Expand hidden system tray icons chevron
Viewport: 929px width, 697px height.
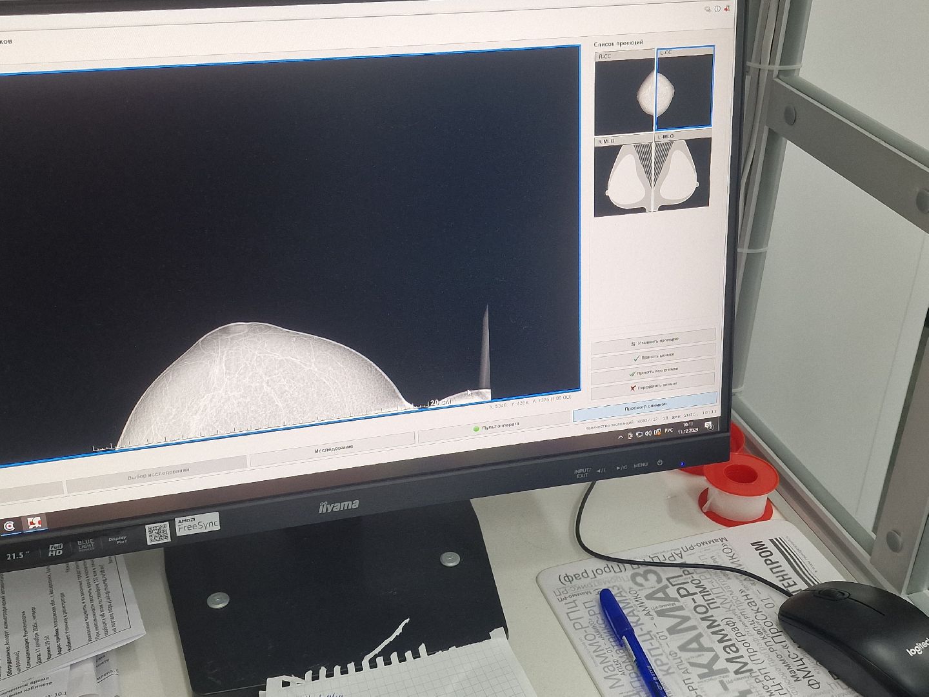point(621,436)
